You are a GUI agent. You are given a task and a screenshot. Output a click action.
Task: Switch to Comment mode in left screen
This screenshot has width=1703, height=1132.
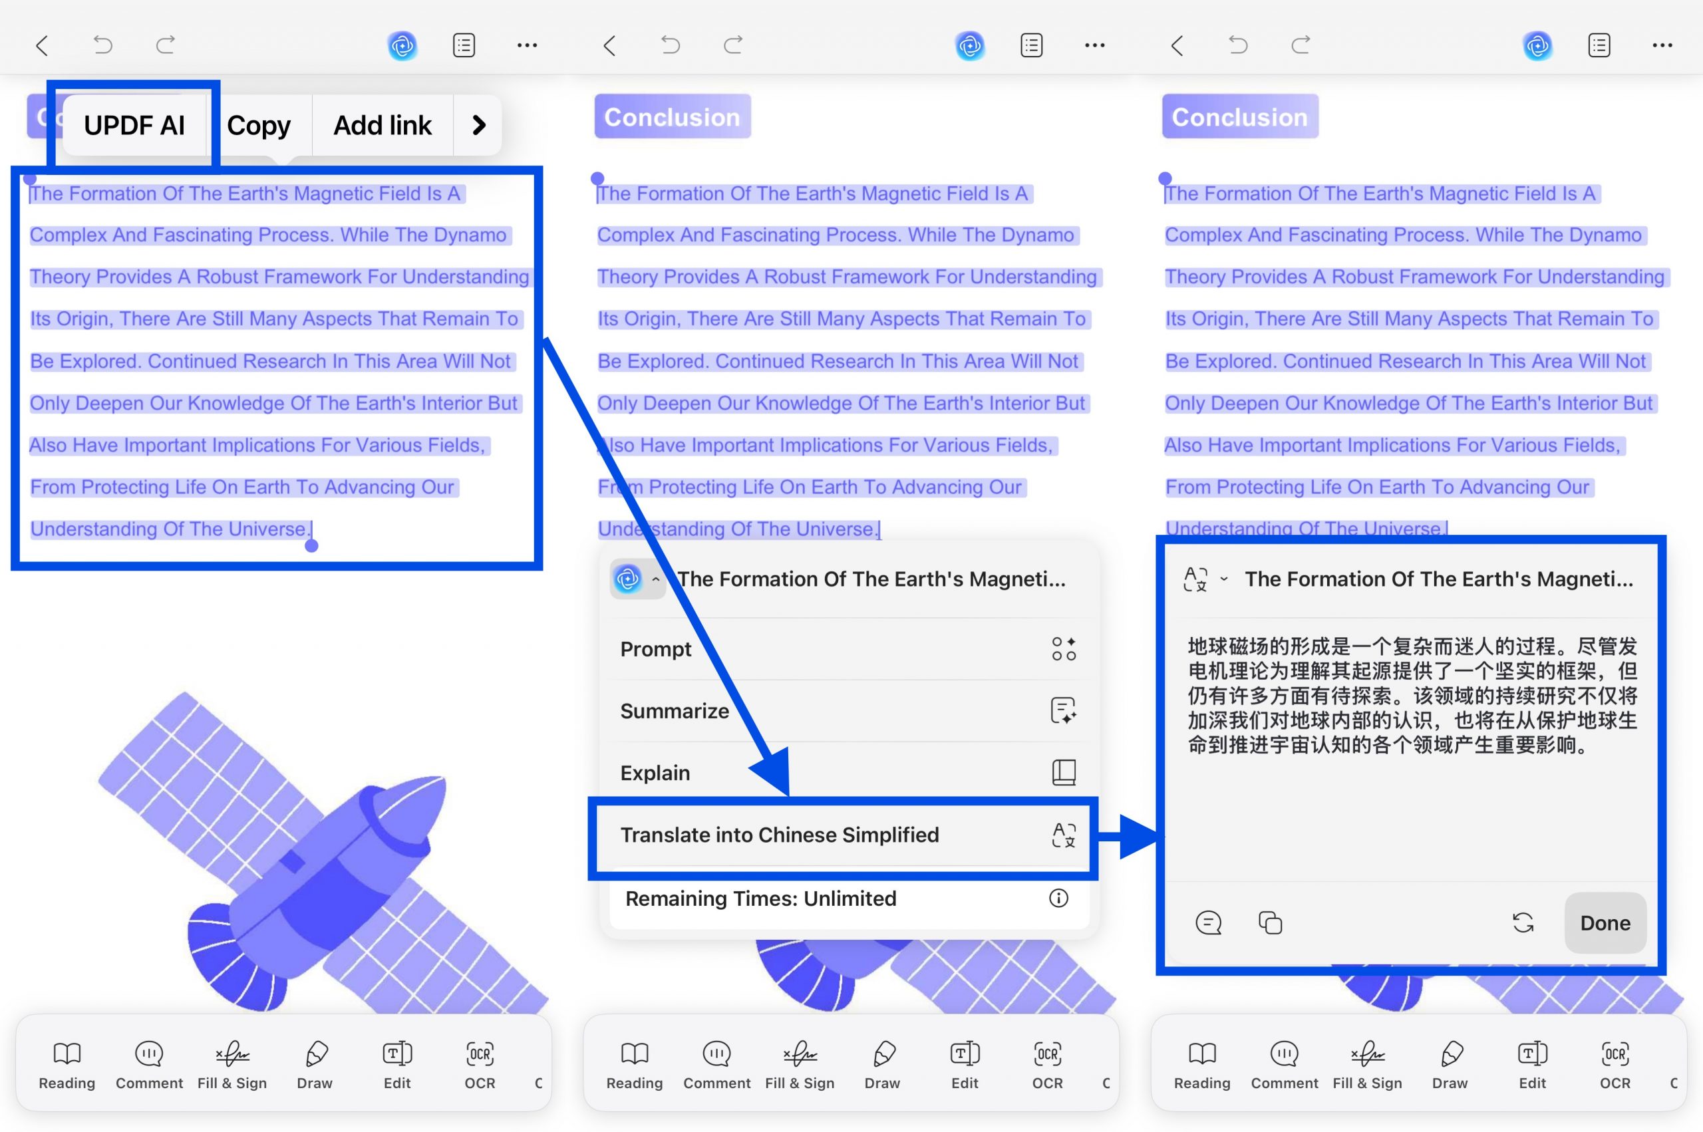pos(150,1065)
